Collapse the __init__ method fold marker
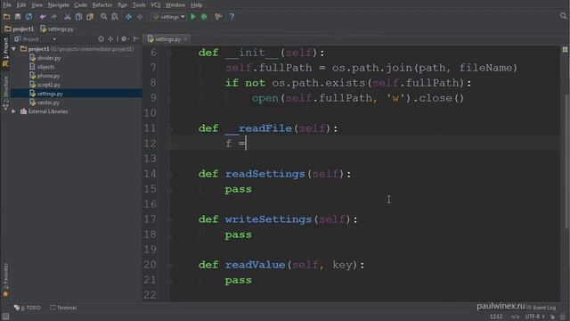570x321 pixels. click(x=169, y=53)
